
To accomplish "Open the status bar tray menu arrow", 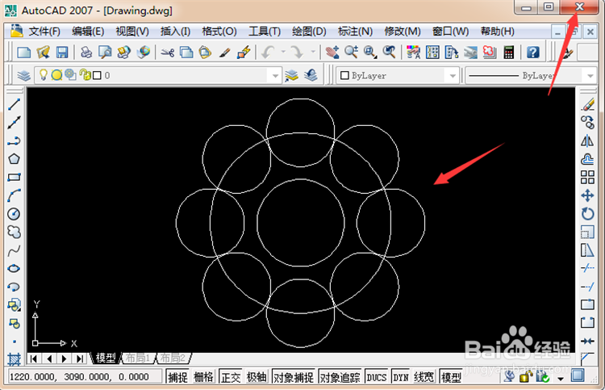I will pyautogui.click(x=561, y=379).
